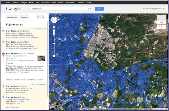
Task: Click the zoom slider handle
Action: click(x=54, y=43)
